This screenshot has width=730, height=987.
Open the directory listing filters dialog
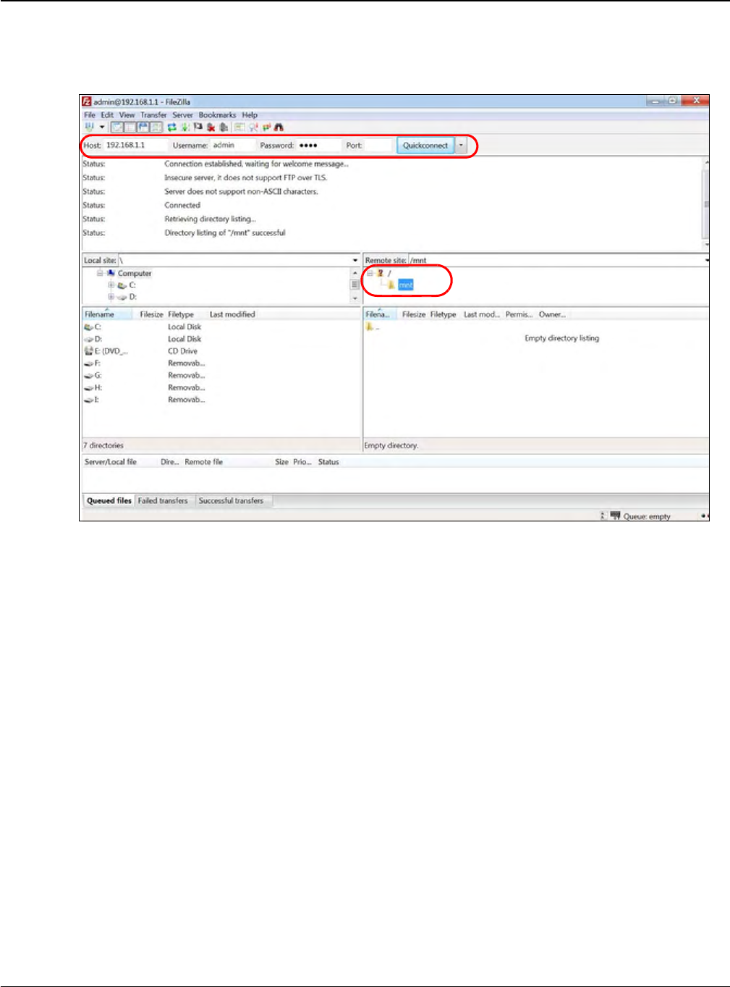pos(238,127)
